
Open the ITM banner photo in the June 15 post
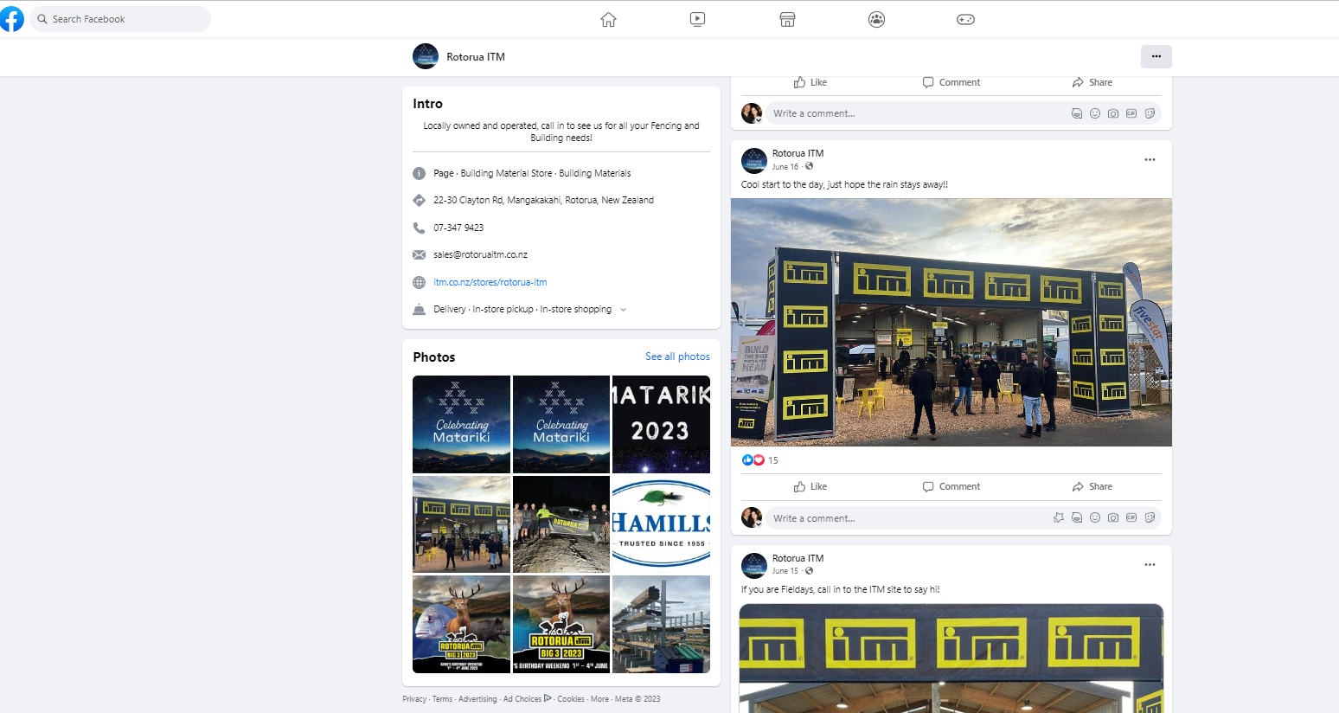pyautogui.click(x=951, y=658)
